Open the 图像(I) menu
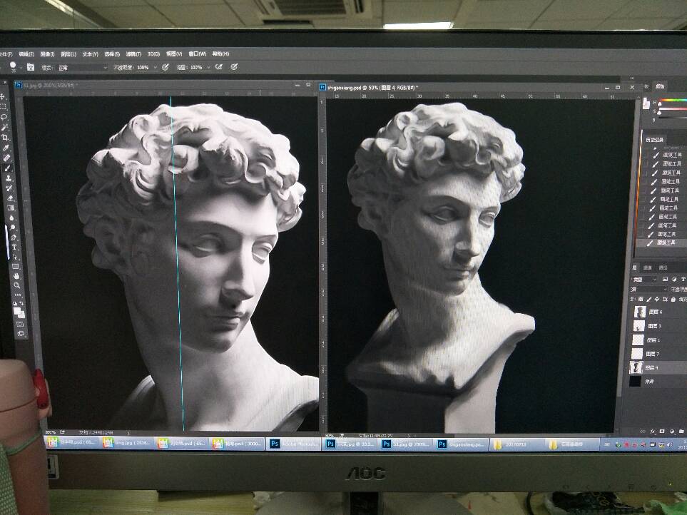Viewport: 687px width, 515px height. pyautogui.click(x=47, y=54)
